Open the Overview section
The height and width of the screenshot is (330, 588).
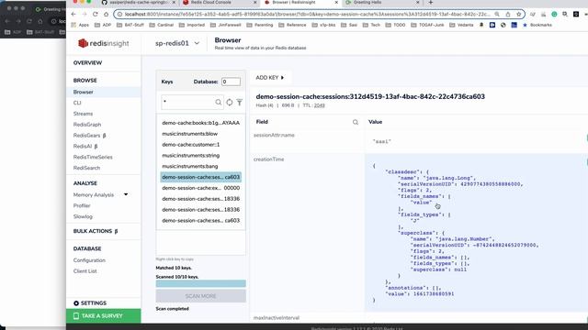87,63
